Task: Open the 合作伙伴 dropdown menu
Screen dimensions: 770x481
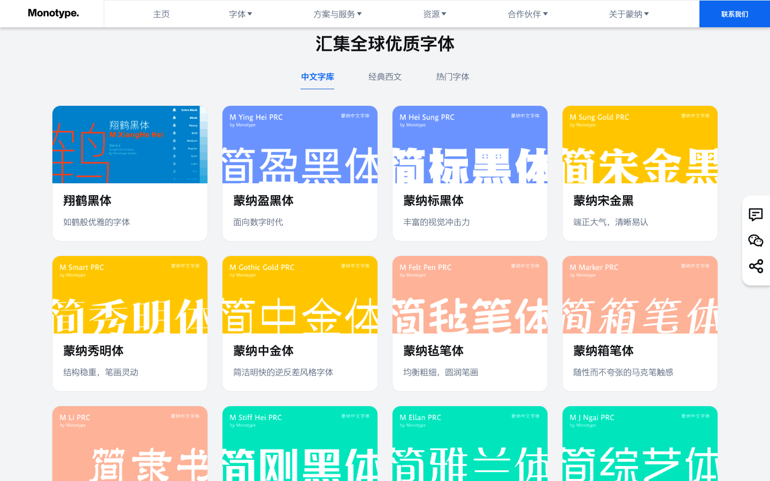Action: (x=527, y=14)
